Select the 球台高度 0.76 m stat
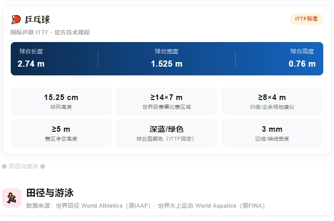The height and width of the screenshot is (221, 334). [x=302, y=58]
